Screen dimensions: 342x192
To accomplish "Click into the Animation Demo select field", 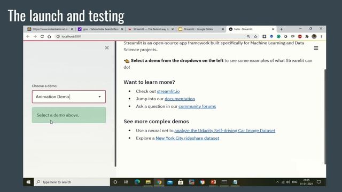I will click(x=69, y=97).
